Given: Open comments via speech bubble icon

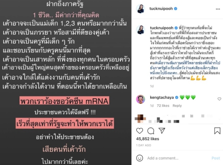Looking at the screenshot, I should (x=151, y=131).
